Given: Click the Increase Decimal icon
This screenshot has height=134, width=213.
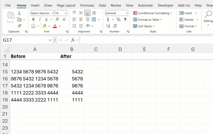Looking at the screenshot, I should [108, 26].
